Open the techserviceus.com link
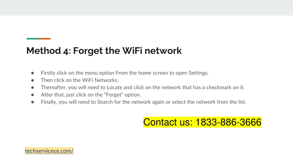Image resolution: width=293 pixels, height=164 pixels. 49,151
